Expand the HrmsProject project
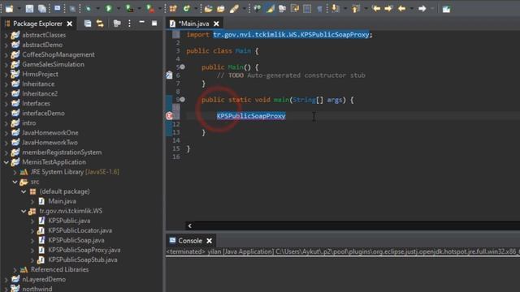The width and height of the screenshot is (520, 292). tap(6, 75)
